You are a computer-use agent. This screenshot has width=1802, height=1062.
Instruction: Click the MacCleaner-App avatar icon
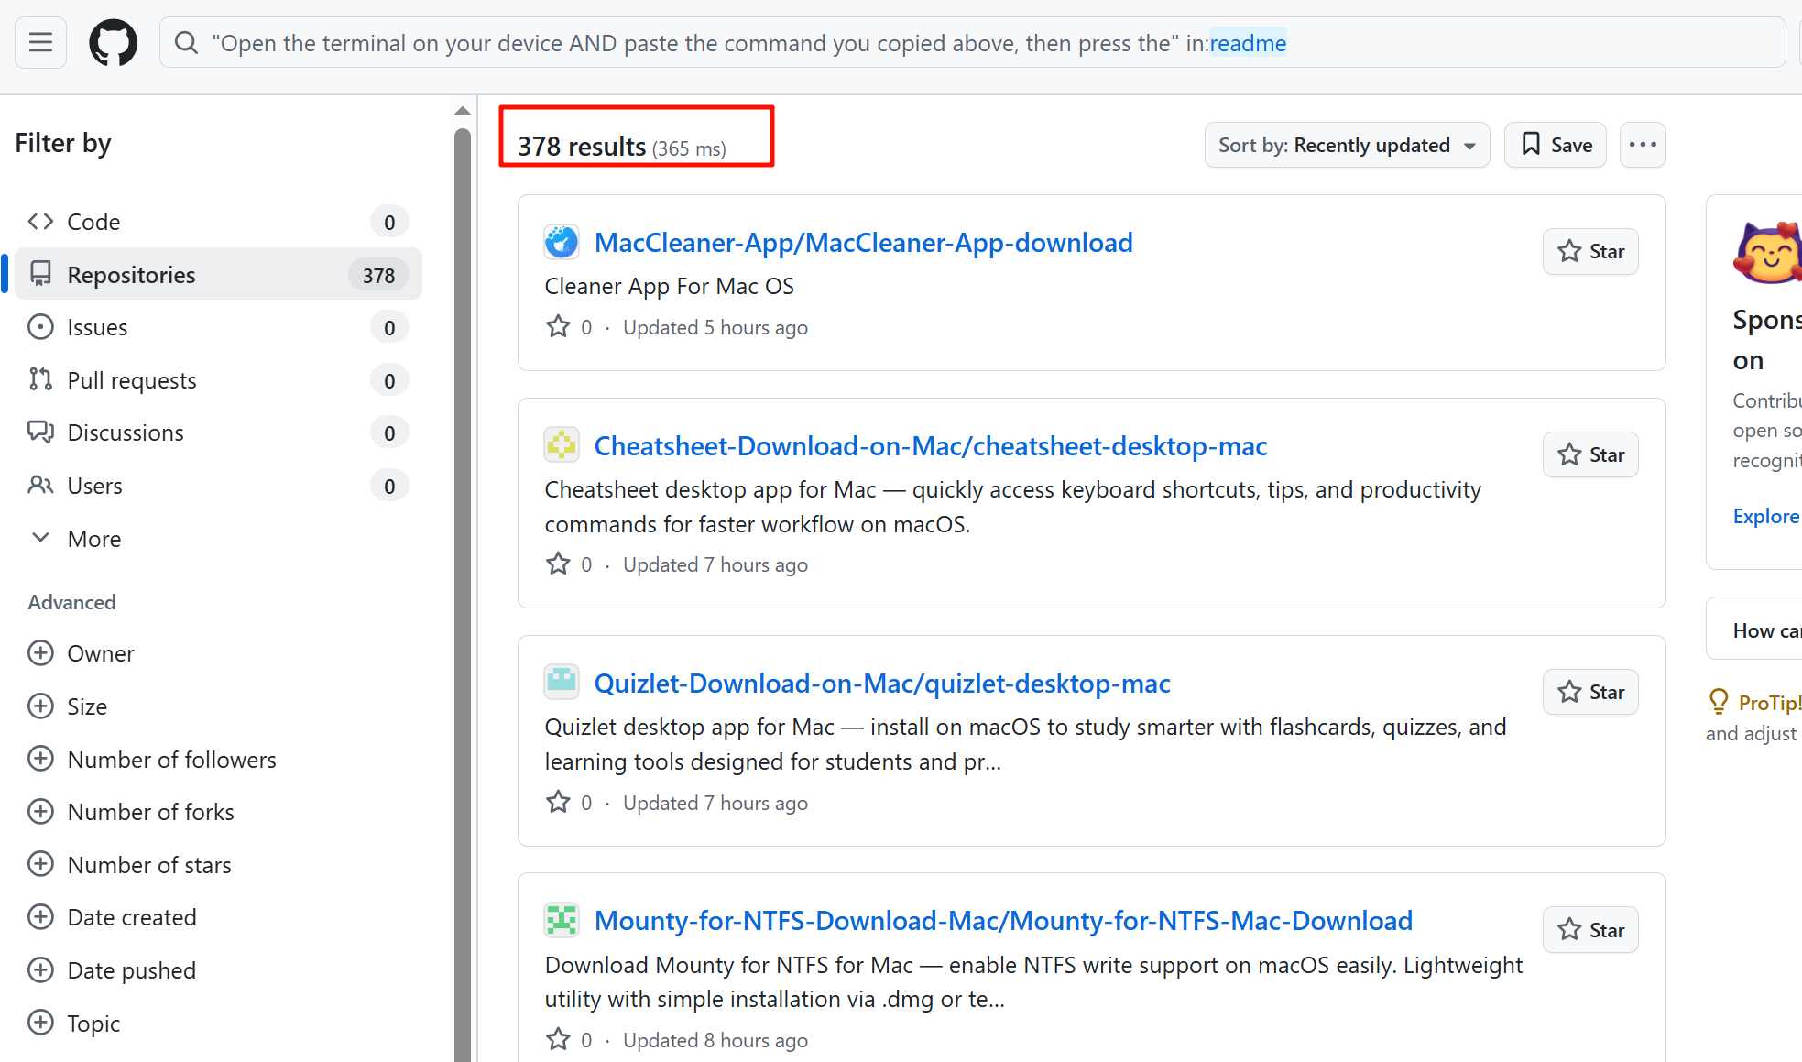click(561, 242)
